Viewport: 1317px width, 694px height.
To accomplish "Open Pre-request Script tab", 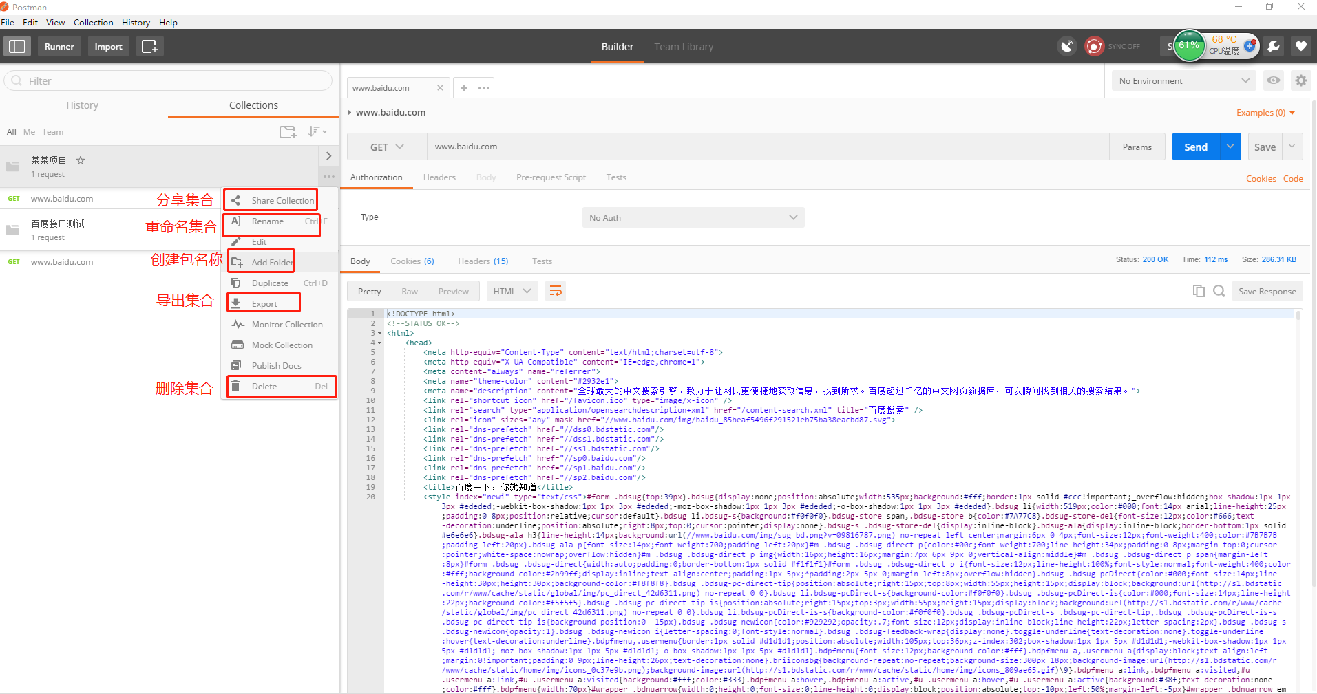I will click(551, 177).
